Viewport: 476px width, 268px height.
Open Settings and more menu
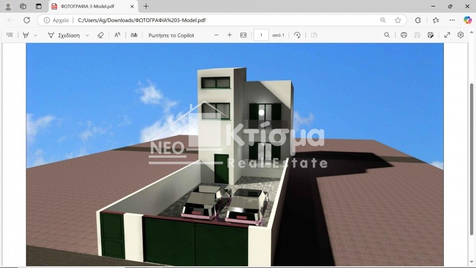coord(452,20)
